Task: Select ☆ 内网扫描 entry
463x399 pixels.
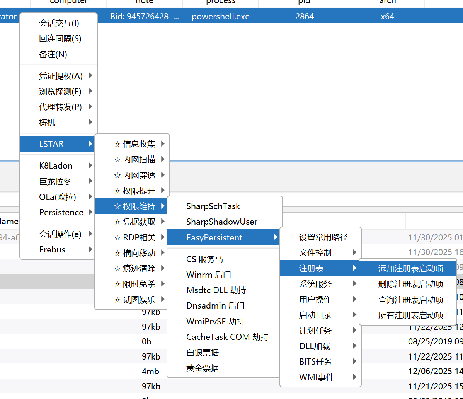Action: pyautogui.click(x=132, y=159)
